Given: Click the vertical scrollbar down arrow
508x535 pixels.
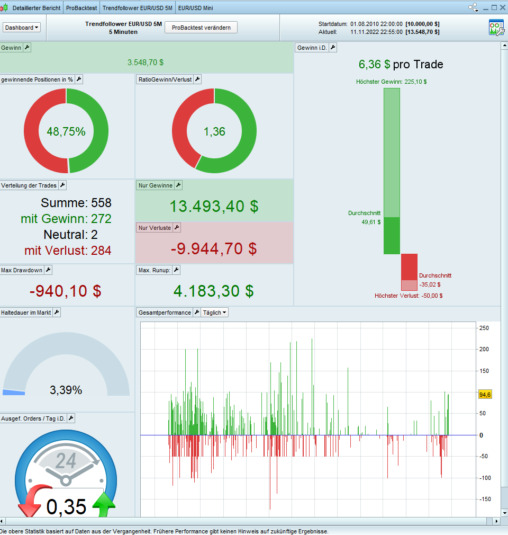Looking at the screenshot, I should click(505, 513).
